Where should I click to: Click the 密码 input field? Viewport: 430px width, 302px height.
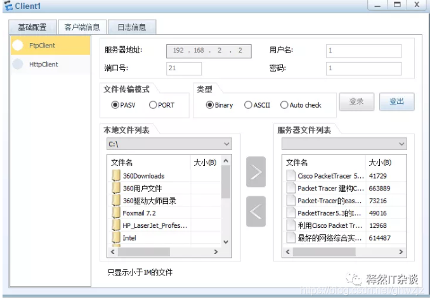coord(363,68)
